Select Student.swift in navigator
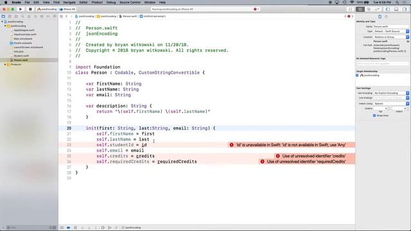 21,56
